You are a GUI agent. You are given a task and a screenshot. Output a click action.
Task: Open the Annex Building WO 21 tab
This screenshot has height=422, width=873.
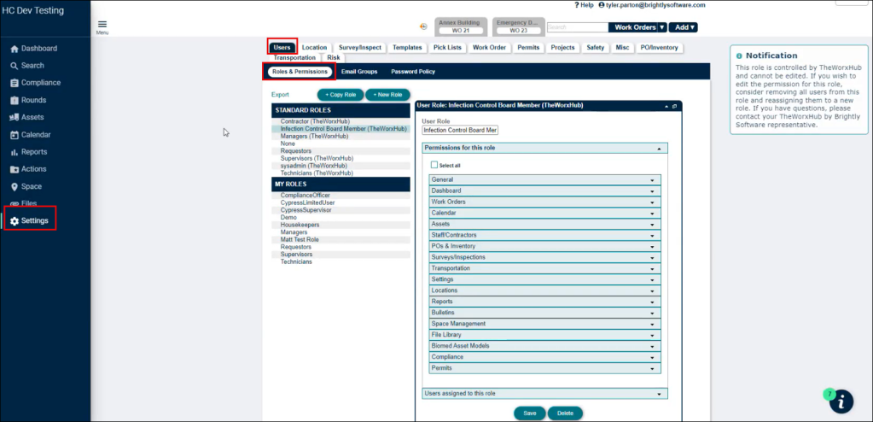(459, 26)
